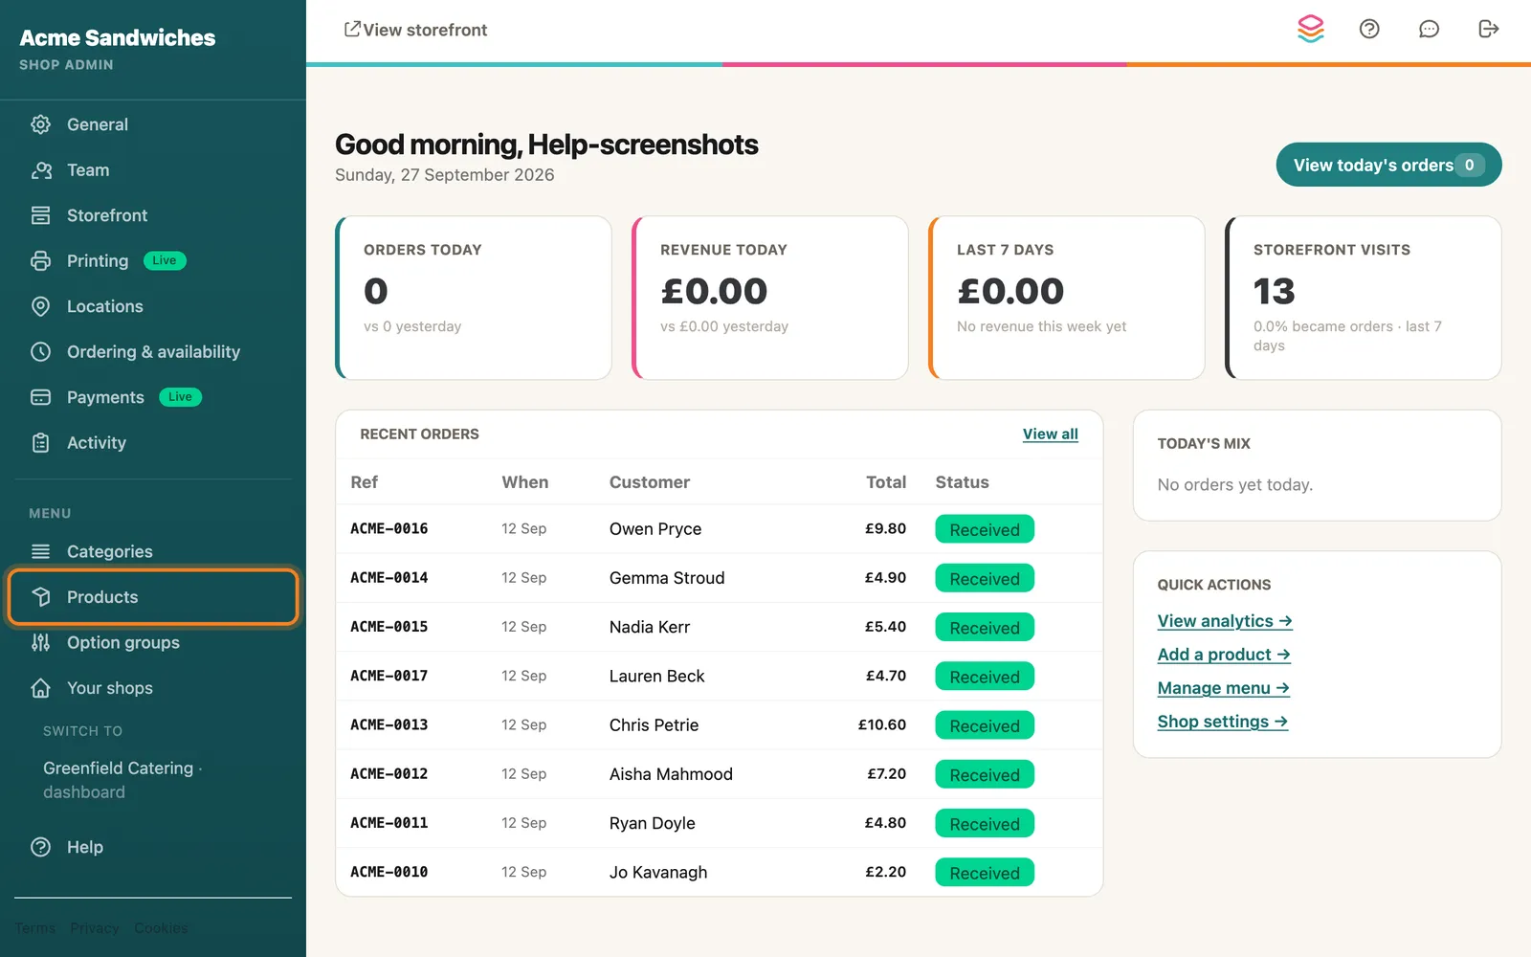Click the Help question-mark icon in sidebar
The height and width of the screenshot is (957, 1531).
[x=40, y=847]
